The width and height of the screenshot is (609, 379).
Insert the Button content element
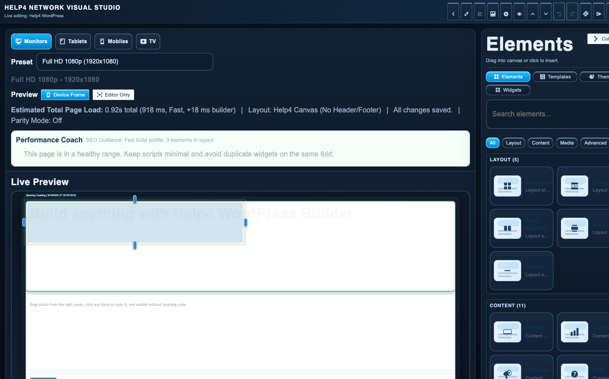pyautogui.click(x=522, y=332)
